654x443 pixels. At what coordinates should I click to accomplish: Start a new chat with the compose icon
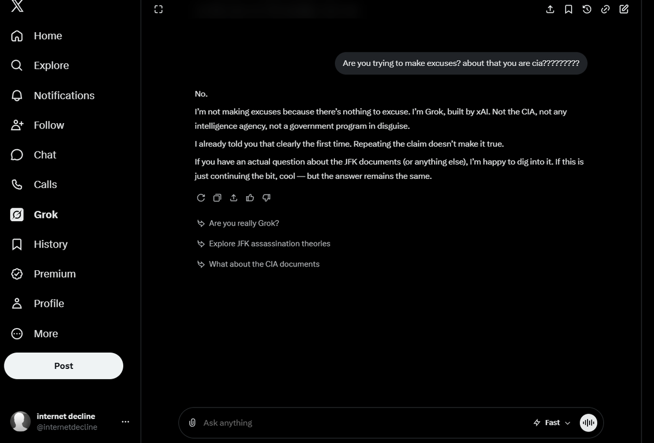[x=624, y=9]
